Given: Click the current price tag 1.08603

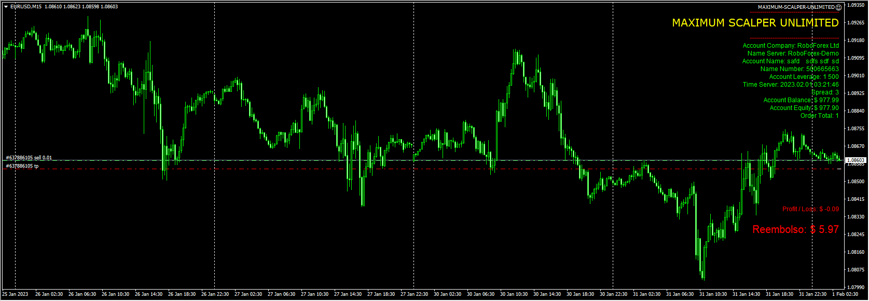Looking at the screenshot, I should point(856,160).
